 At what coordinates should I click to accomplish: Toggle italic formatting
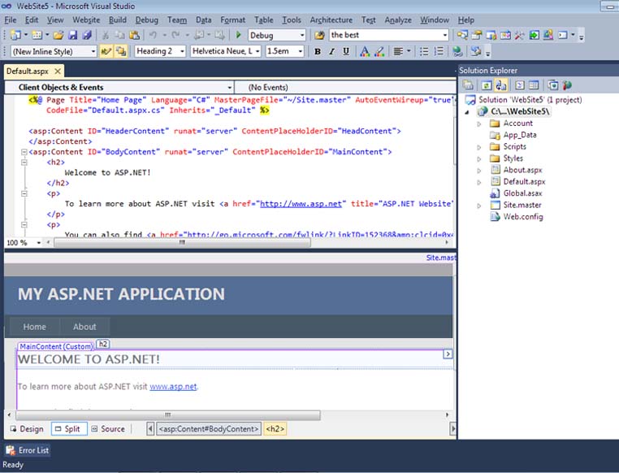[332, 51]
